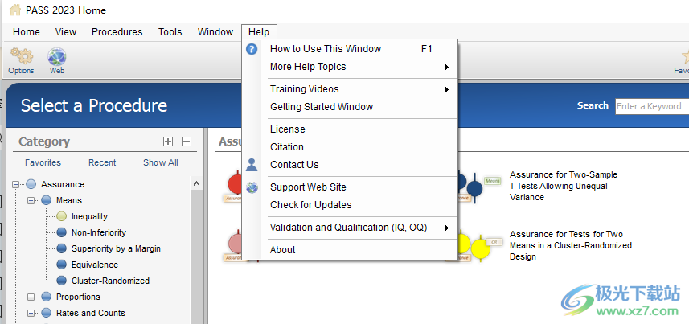Image resolution: width=689 pixels, height=324 pixels.
Task: Click the category tree scroll up arrow
Action: pyautogui.click(x=196, y=184)
